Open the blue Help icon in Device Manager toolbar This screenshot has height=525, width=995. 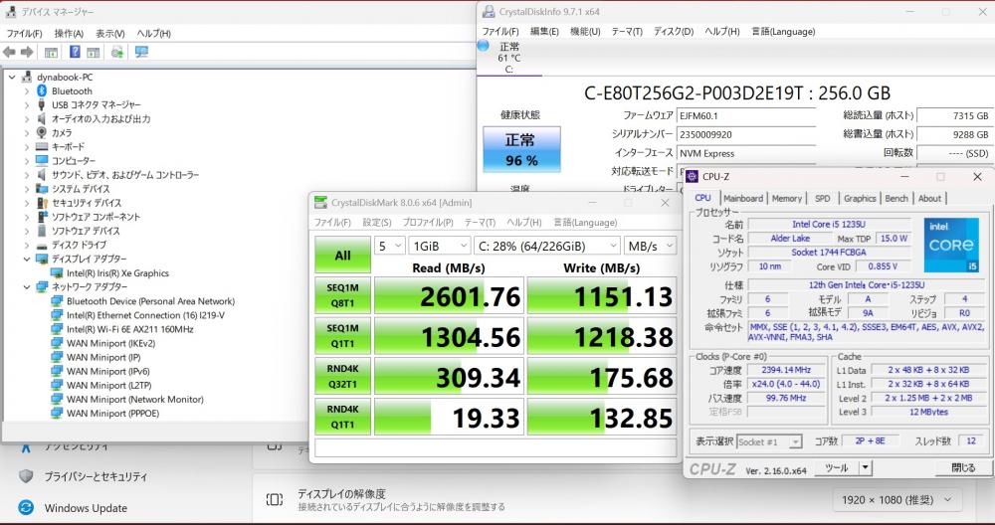(x=75, y=52)
